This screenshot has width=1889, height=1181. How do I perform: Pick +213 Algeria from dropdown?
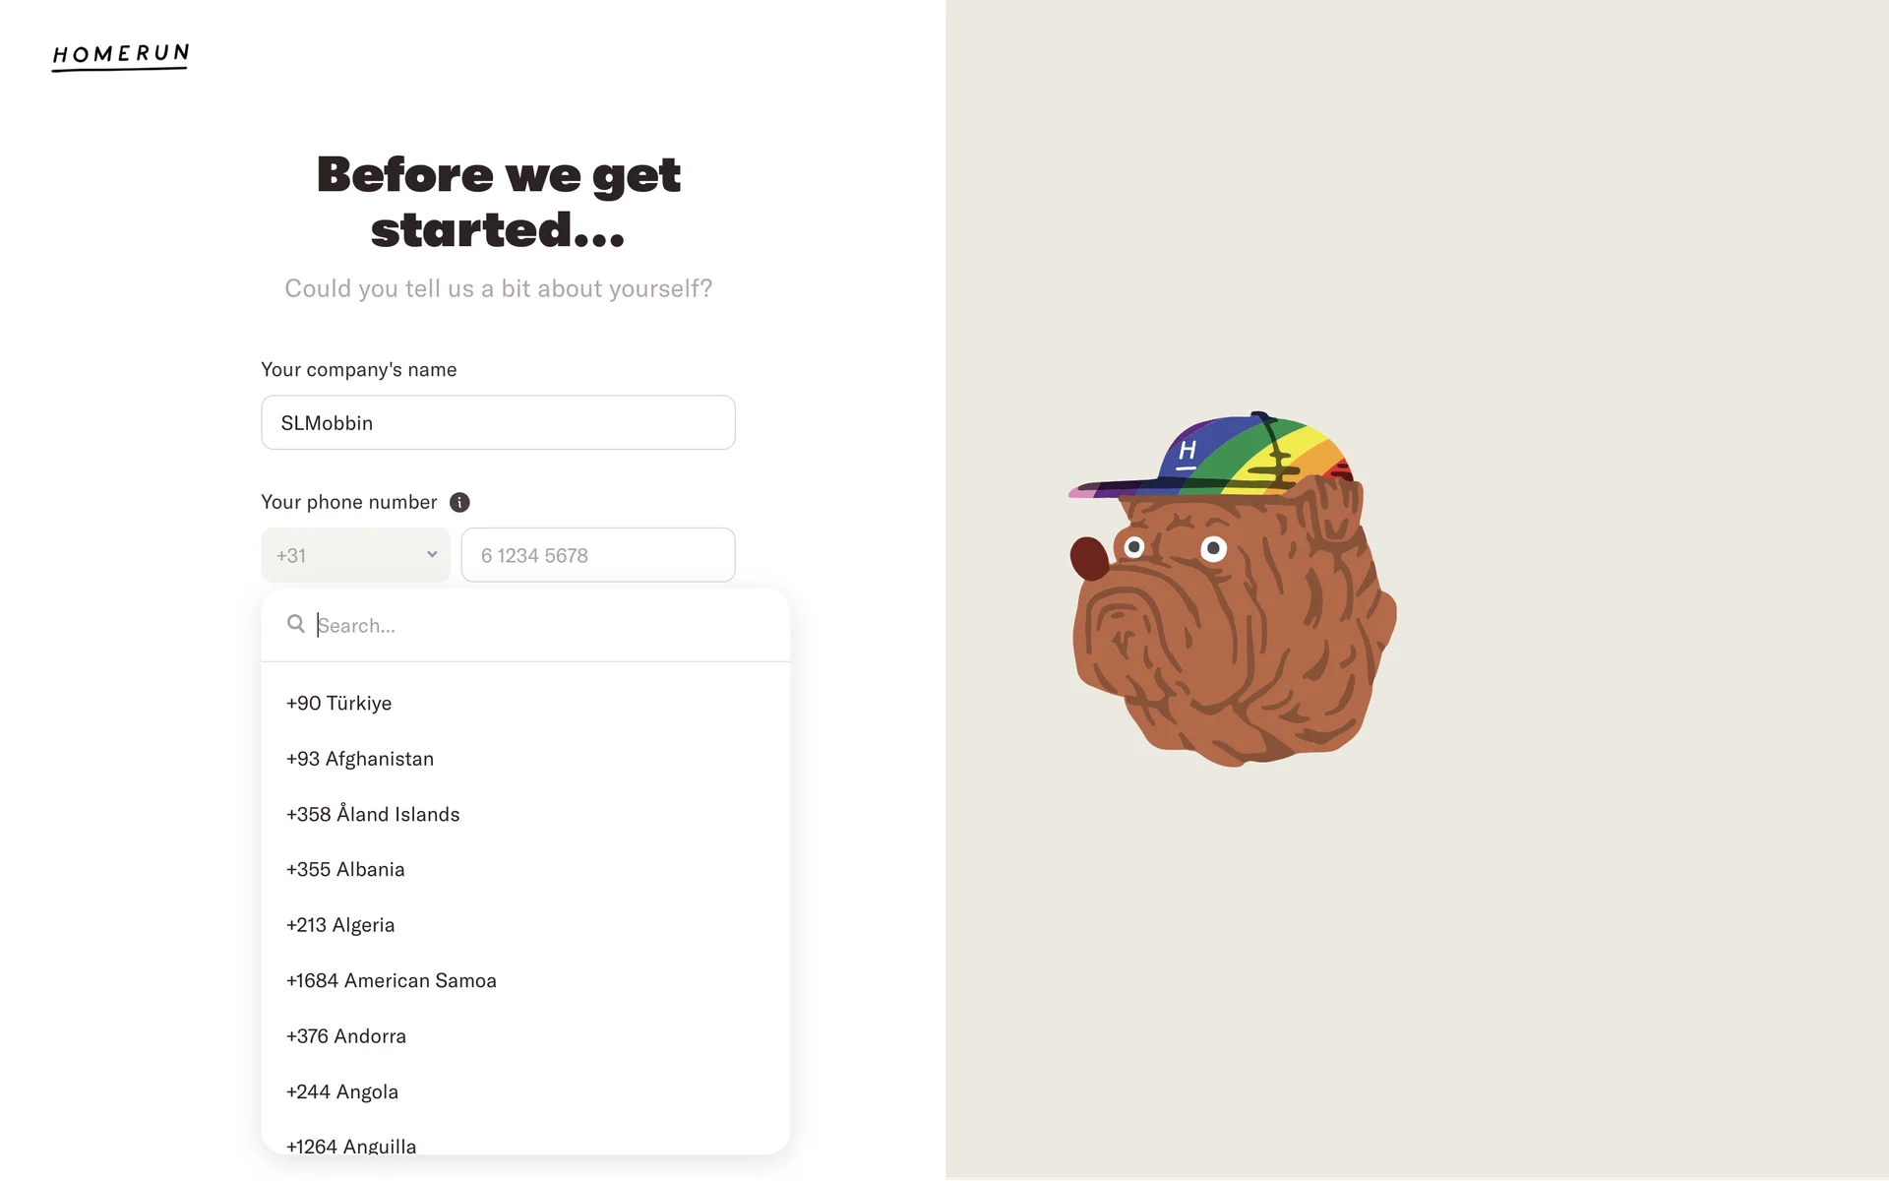(525, 925)
